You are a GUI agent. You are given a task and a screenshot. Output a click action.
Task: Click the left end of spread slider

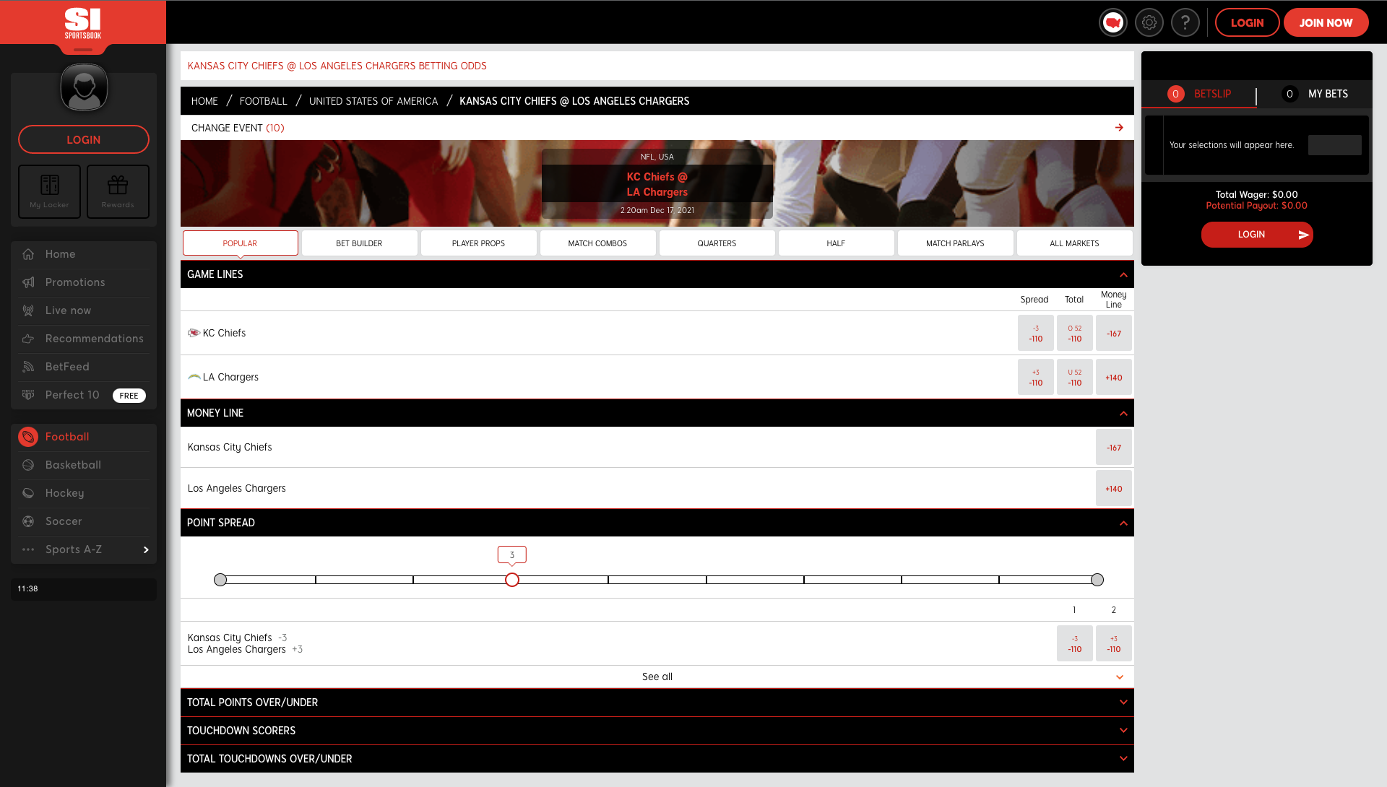pos(220,580)
